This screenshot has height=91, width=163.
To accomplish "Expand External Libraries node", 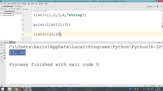I will 1,15.
